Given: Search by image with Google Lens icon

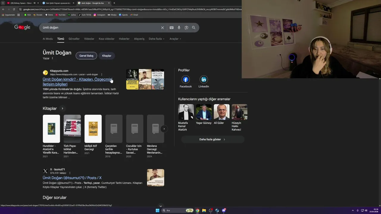Looking at the screenshot, I should (186, 28).
